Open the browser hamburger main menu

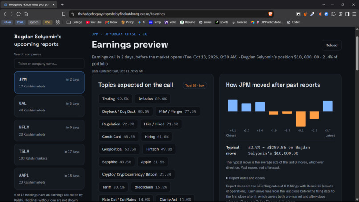point(355,14)
